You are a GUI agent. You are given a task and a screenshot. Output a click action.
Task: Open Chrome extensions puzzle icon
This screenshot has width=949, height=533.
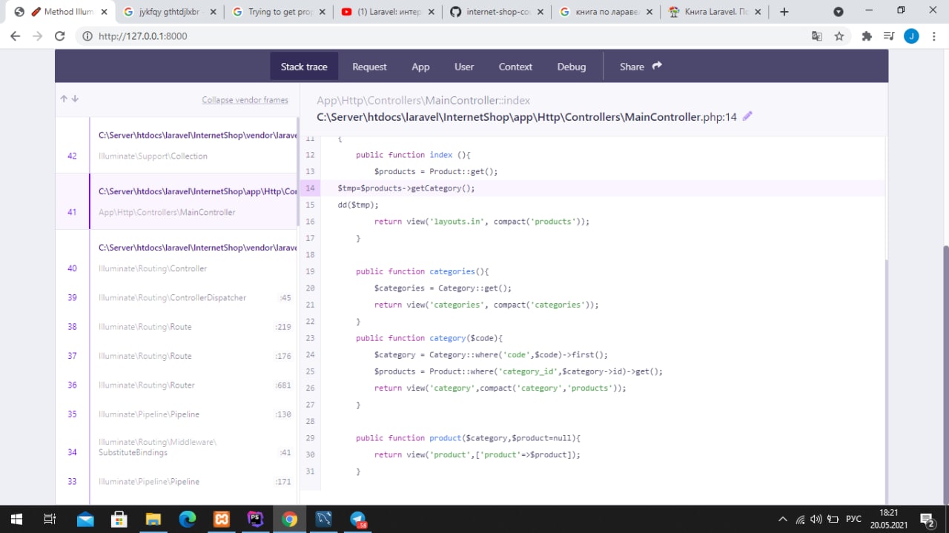(867, 36)
